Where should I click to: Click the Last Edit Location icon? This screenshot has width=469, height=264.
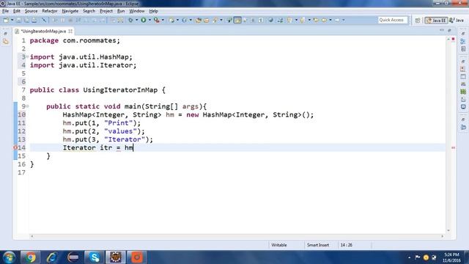click(316, 20)
